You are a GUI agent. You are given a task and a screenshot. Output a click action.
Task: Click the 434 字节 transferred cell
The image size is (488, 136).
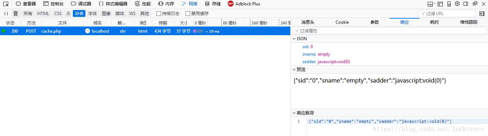click(x=163, y=31)
